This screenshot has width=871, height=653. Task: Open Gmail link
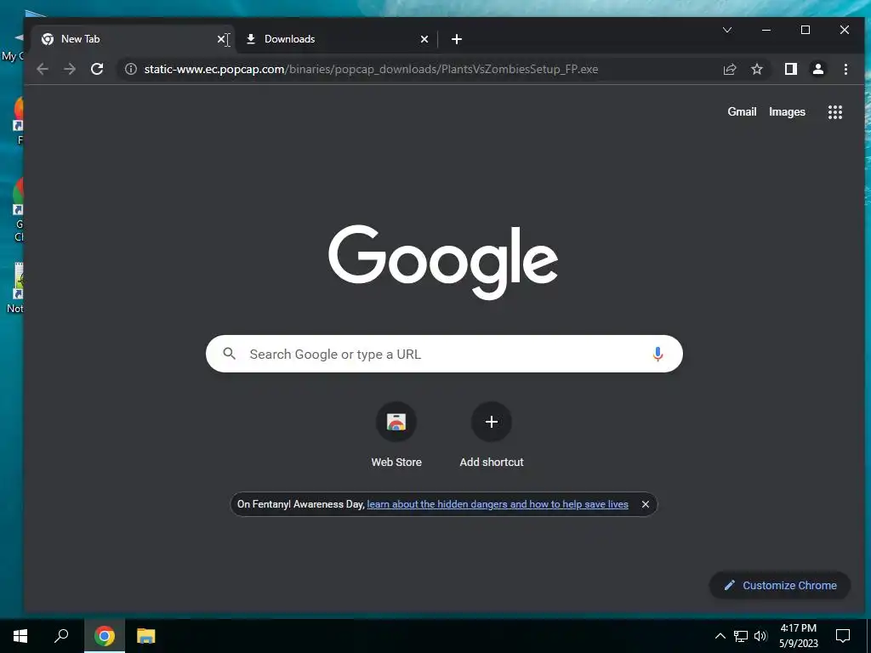(742, 111)
